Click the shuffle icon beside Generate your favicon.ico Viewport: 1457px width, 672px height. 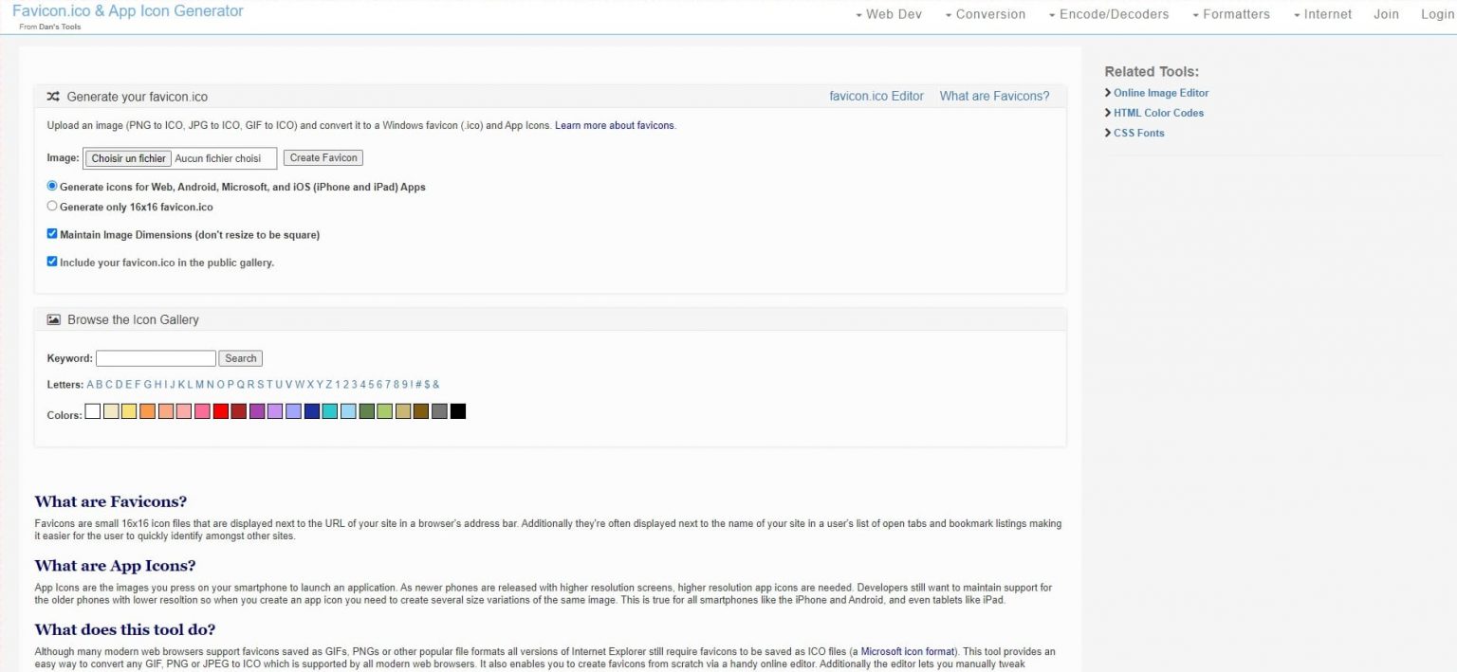(53, 97)
